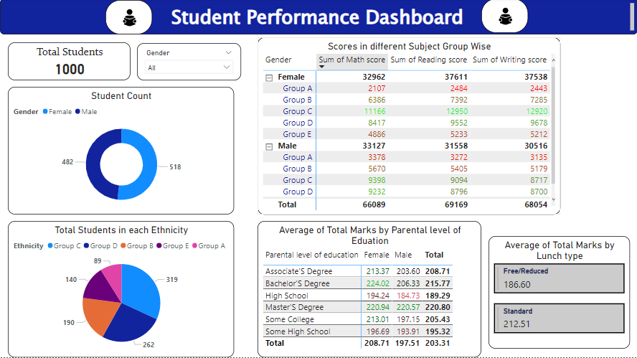Click the Gender slicer header chevron
The image size is (637, 358).
[228, 52]
